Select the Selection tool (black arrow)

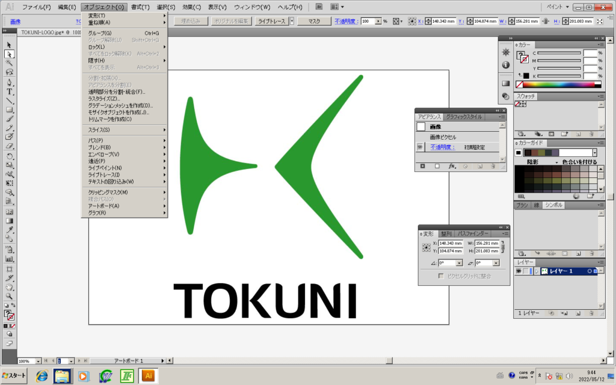[x=9, y=45]
